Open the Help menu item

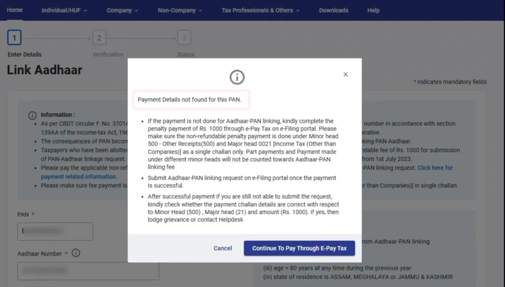point(373,10)
